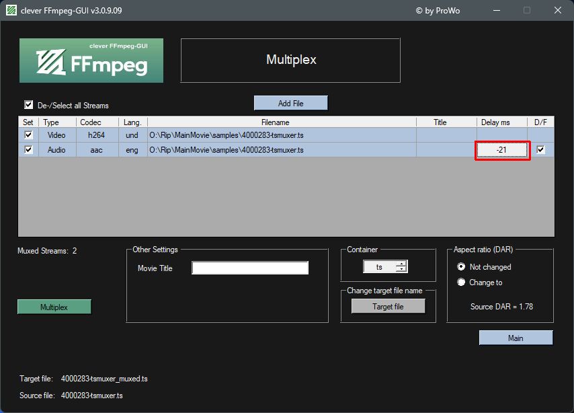Close the clever FFmpeg-GUI window

click(x=557, y=10)
